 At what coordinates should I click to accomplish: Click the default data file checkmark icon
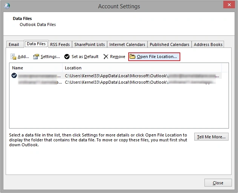14,75
